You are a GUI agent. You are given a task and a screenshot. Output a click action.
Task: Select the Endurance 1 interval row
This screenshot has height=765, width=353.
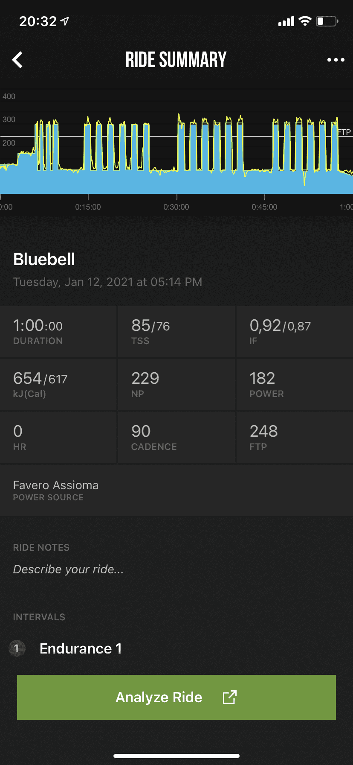[81, 649]
